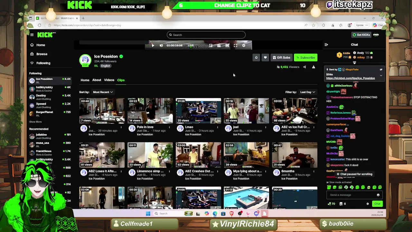The width and height of the screenshot is (412, 232).
Task: Open the 'Lmao' clip thumbnail
Action: (198, 111)
